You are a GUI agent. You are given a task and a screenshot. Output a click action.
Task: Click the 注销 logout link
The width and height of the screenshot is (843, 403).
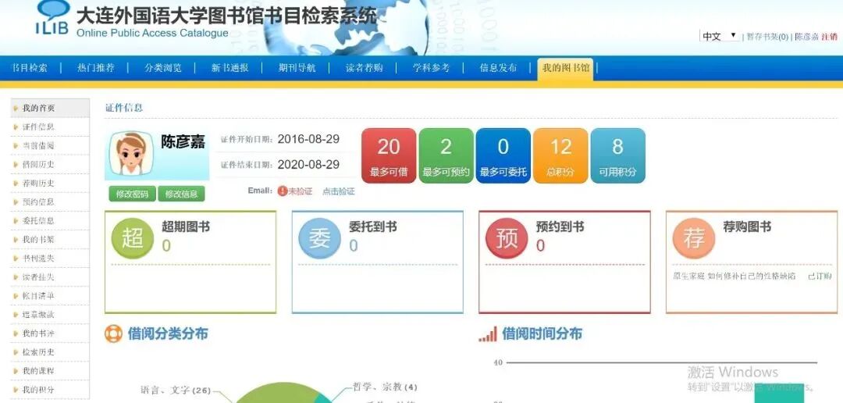coord(829,37)
